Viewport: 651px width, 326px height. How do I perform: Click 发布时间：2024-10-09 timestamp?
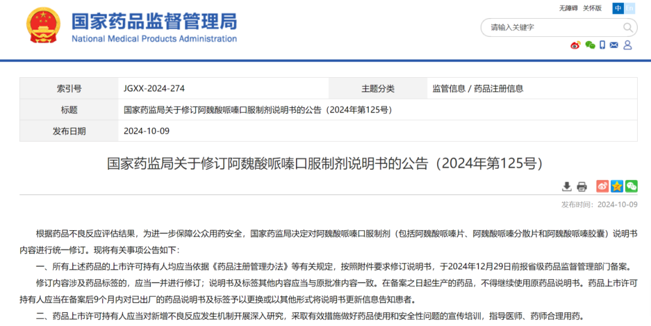point(599,205)
